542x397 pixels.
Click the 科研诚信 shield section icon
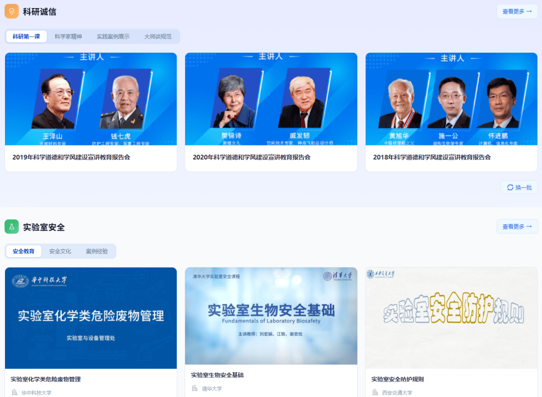(x=11, y=11)
